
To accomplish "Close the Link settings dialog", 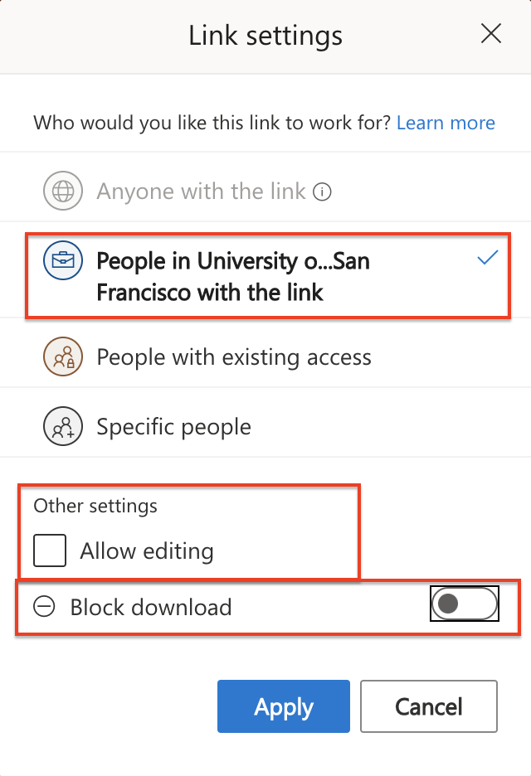I will [491, 34].
